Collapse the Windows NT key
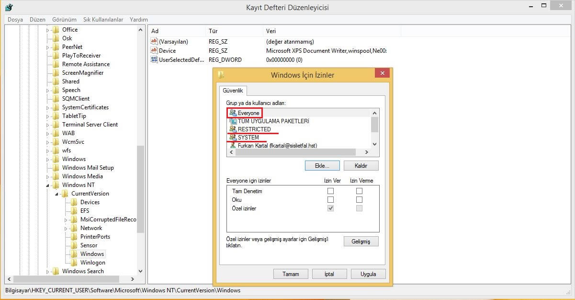Screen dimensions: 575x300 (x=48, y=185)
